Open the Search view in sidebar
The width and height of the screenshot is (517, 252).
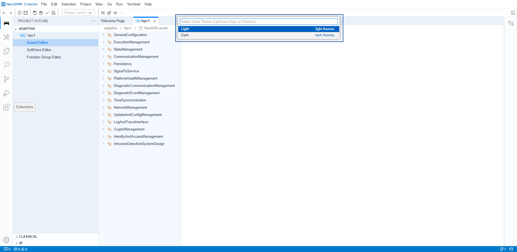click(6, 65)
